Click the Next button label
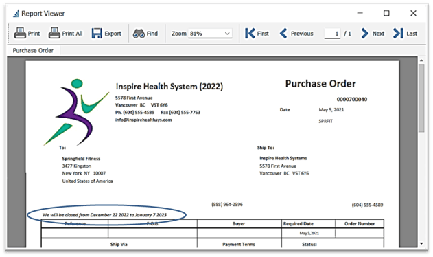The image size is (433, 257). click(378, 34)
